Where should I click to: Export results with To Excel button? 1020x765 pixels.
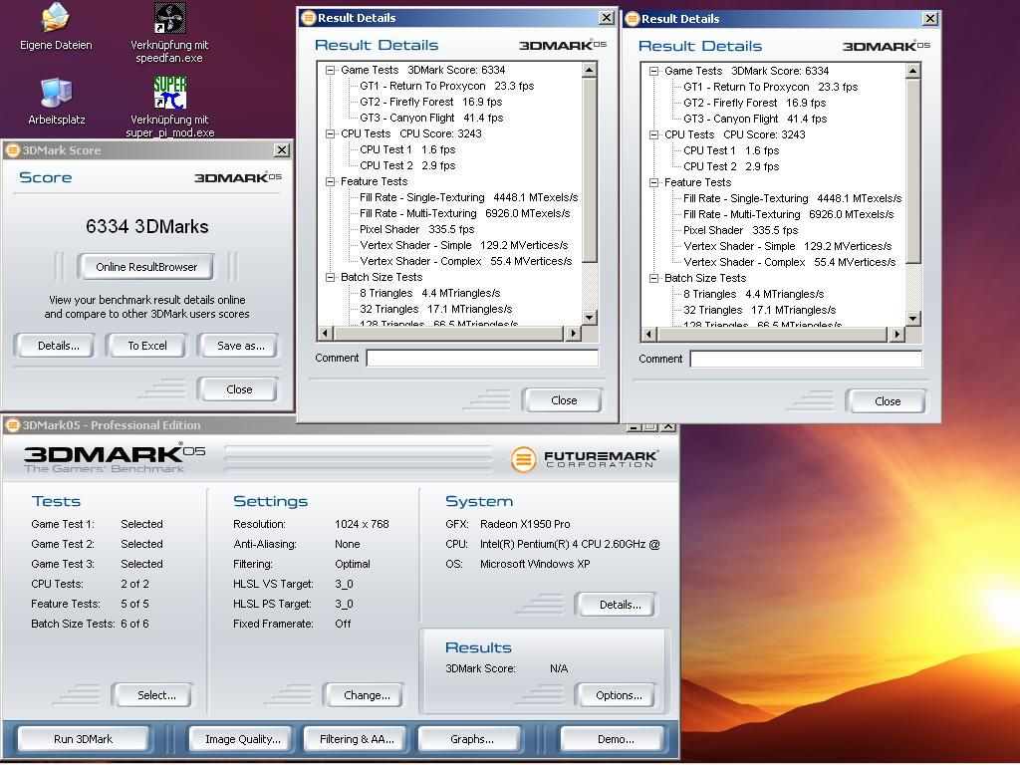pyautogui.click(x=147, y=346)
